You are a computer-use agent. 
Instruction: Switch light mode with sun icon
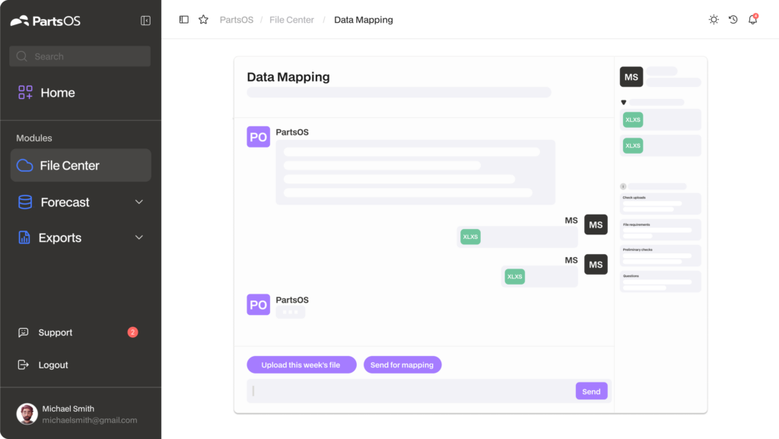[x=714, y=19]
